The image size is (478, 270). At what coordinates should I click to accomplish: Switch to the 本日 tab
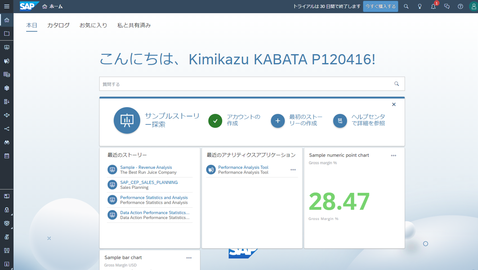click(x=32, y=25)
